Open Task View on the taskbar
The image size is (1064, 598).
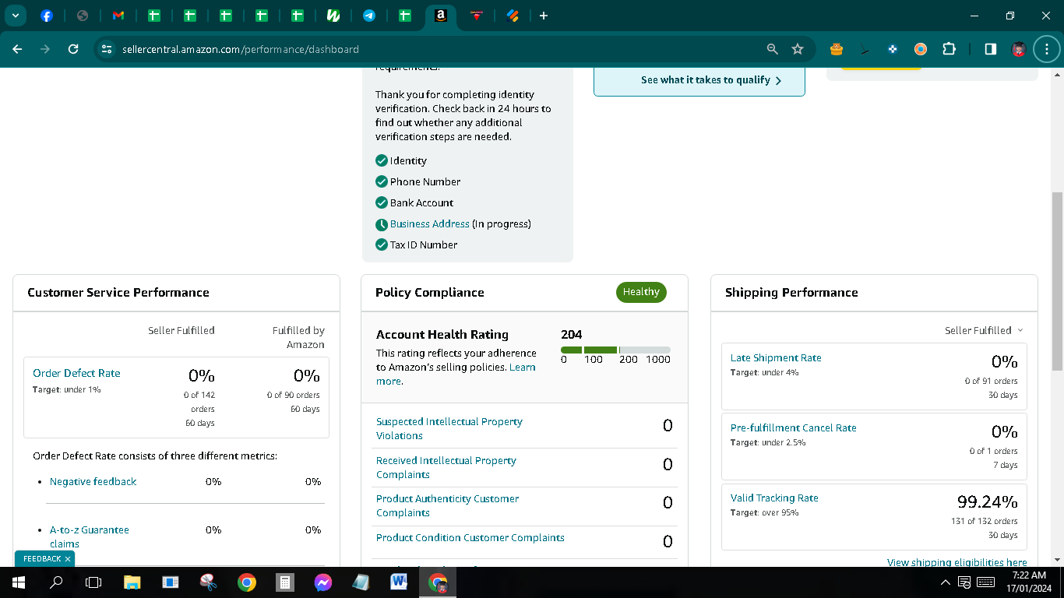click(x=93, y=582)
